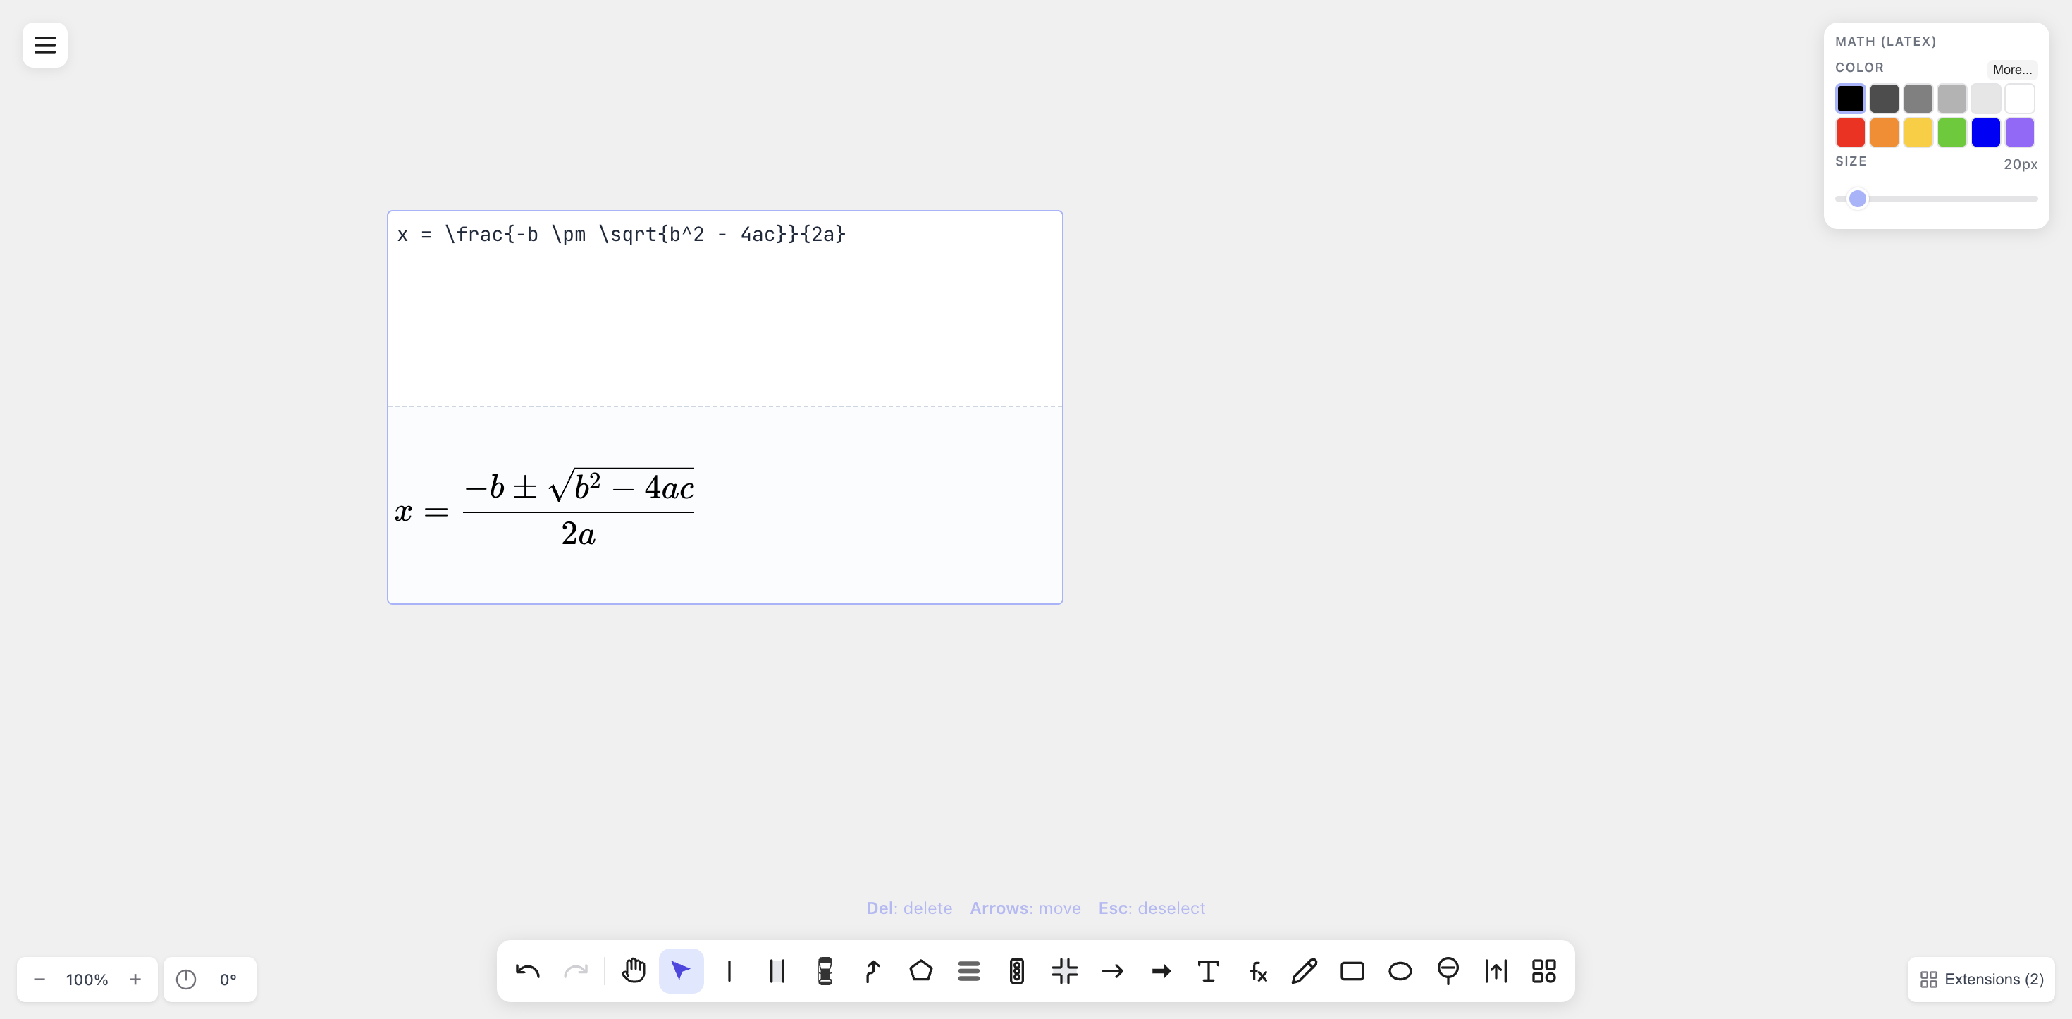Image resolution: width=2072 pixels, height=1019 pixels.
Task: Undo the last action
Action: click(x=528, y=972)
